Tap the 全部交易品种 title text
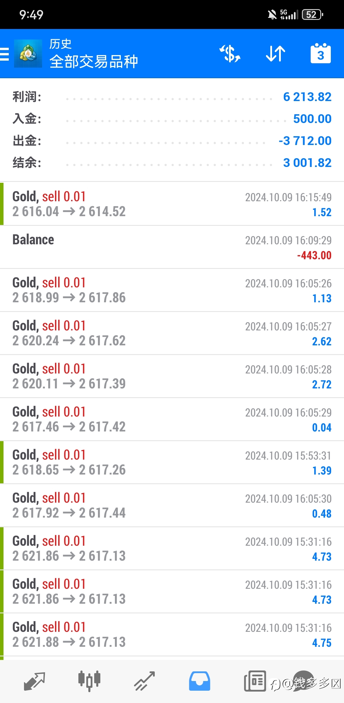The height and width of the screenshot is (703, 344). tap(94, 62)
